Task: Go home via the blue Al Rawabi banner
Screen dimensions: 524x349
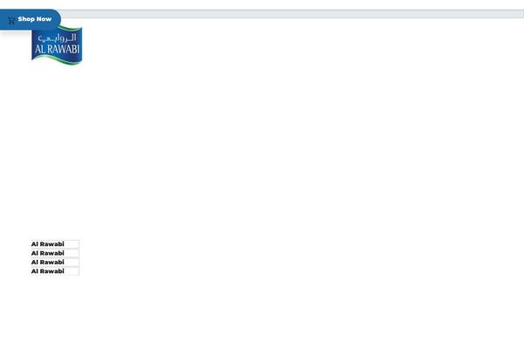Action: [57, 48]
